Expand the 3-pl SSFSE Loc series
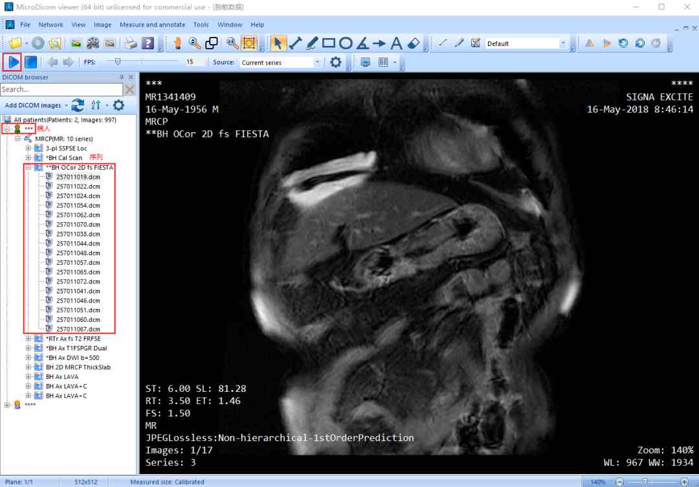The width and height of the screenshot is (699, 487). tap(28, 148)
